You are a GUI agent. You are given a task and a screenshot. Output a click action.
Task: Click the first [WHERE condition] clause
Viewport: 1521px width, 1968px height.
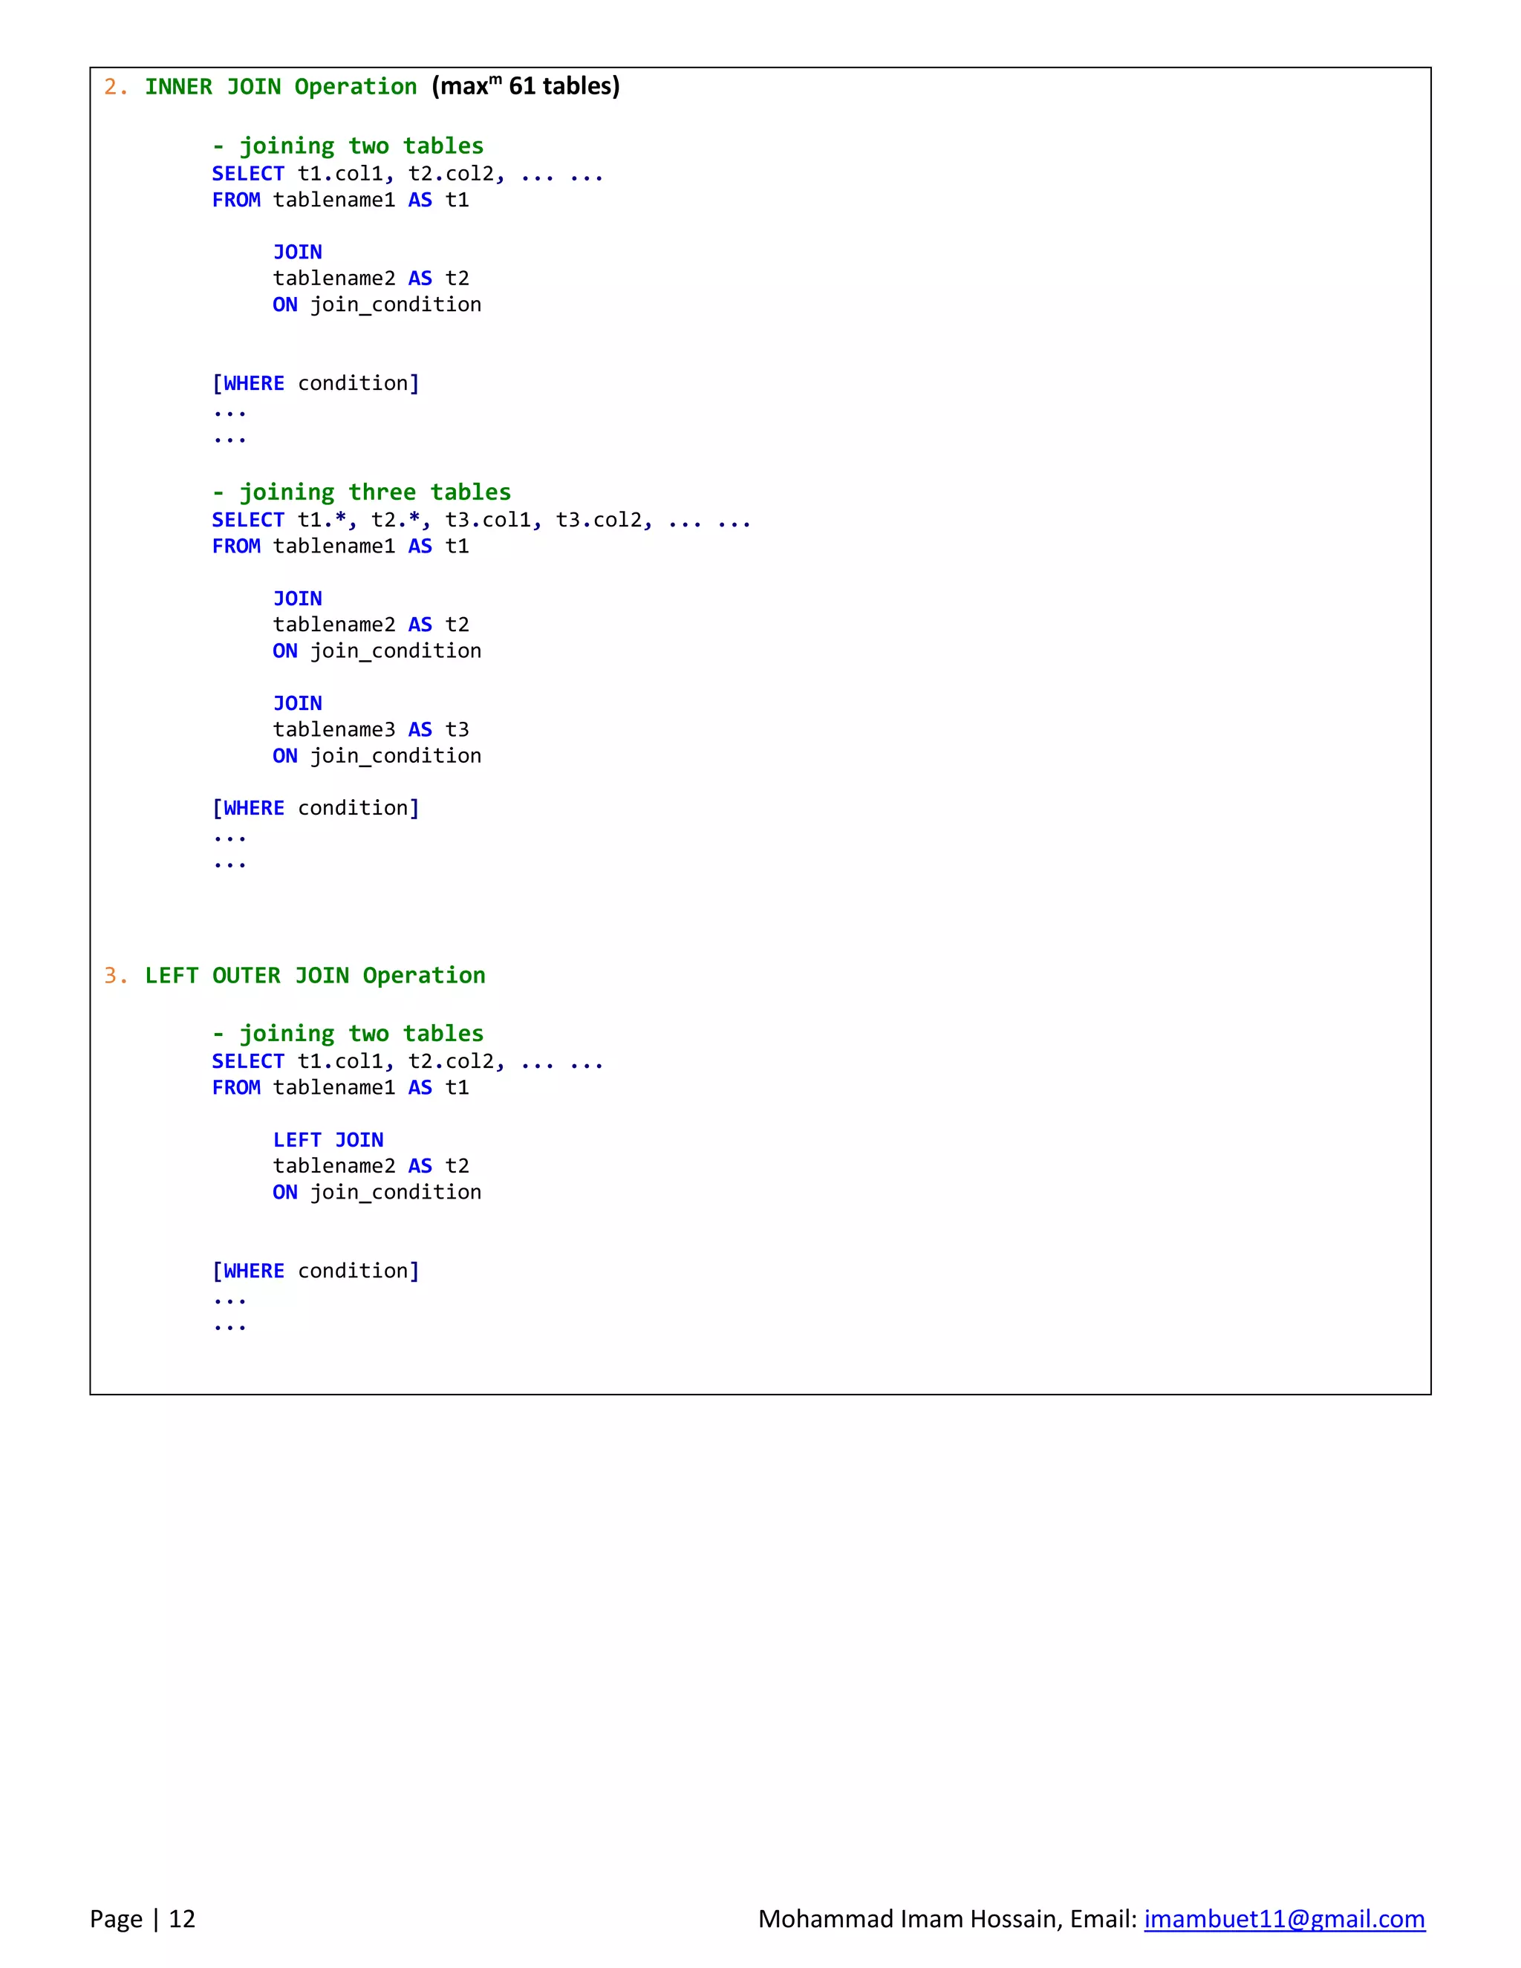point(316,383)
